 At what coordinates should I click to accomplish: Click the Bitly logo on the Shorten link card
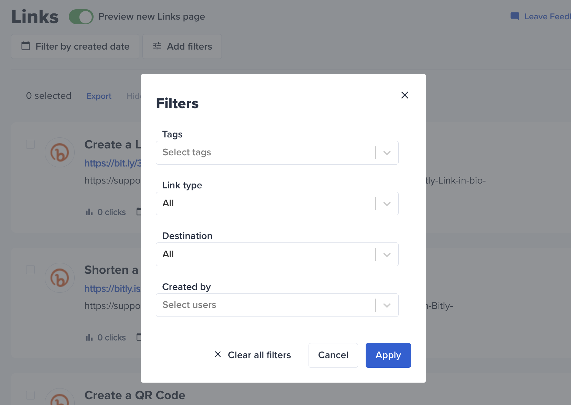point(60,278)
